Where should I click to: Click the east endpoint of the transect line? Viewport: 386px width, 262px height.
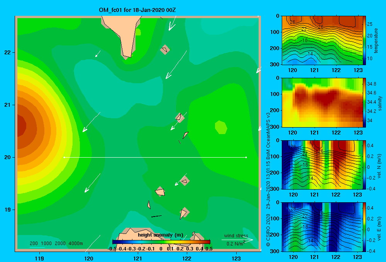pos(246,157)
